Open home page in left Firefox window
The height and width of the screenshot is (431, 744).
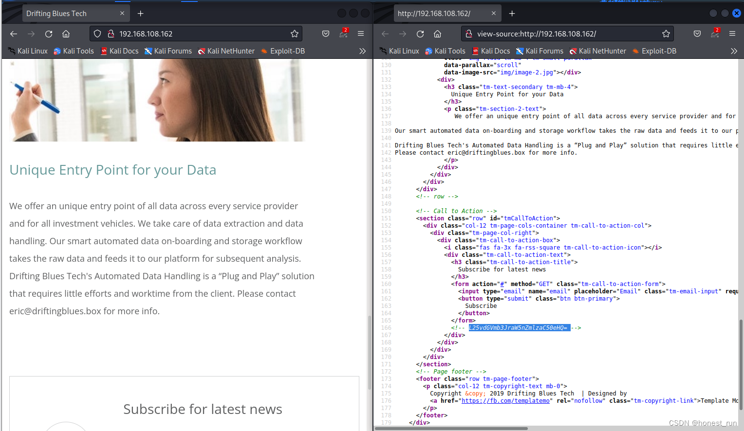click(66, 34)
